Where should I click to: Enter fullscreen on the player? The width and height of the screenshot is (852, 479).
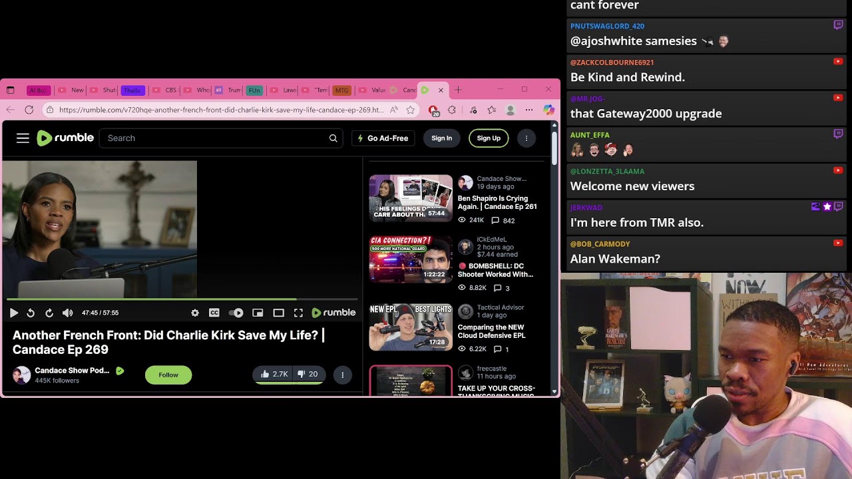(x=299, y=313)
